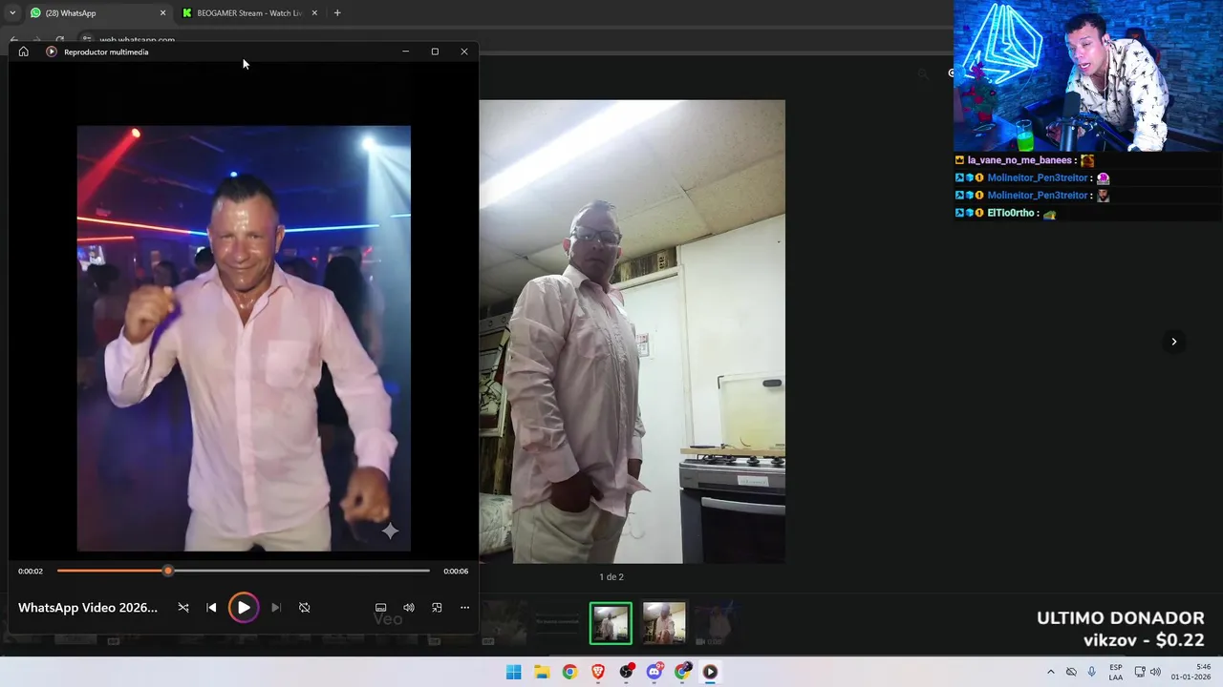
Task: Switch media player to mini player view
Action: click(x=437, y=608)
